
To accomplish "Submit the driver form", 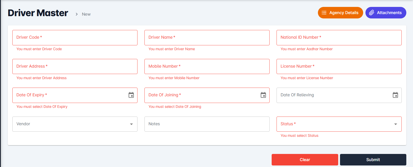I will [373, 160].
